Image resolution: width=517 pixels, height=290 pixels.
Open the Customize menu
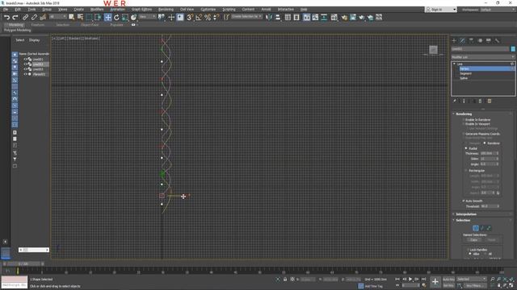208,10
